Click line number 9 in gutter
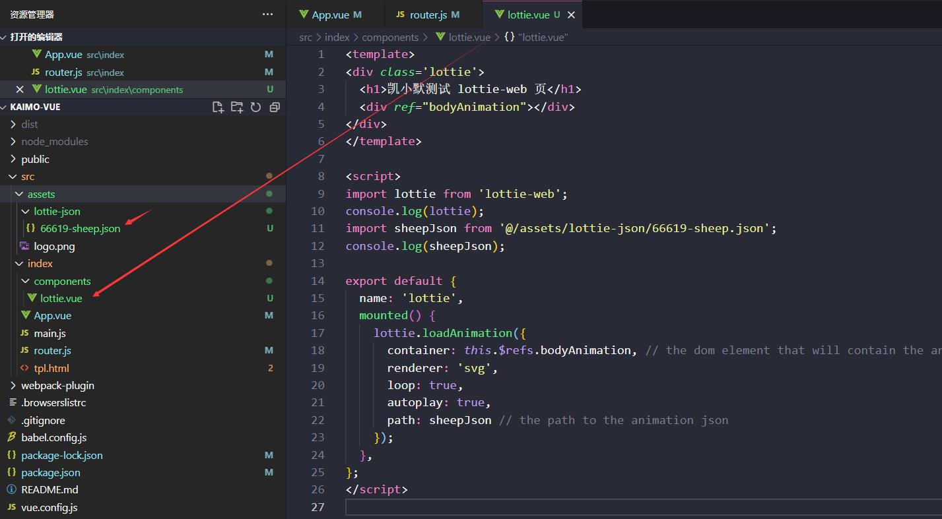Image resolution: width=942 pixels, height=519 pixels. [321, 194]
